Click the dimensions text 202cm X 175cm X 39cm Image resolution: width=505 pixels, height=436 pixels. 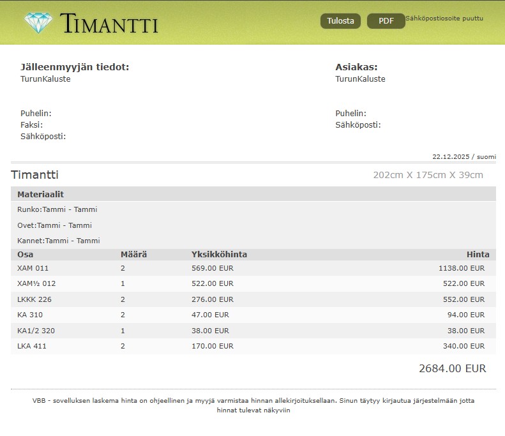pos(428,175)
